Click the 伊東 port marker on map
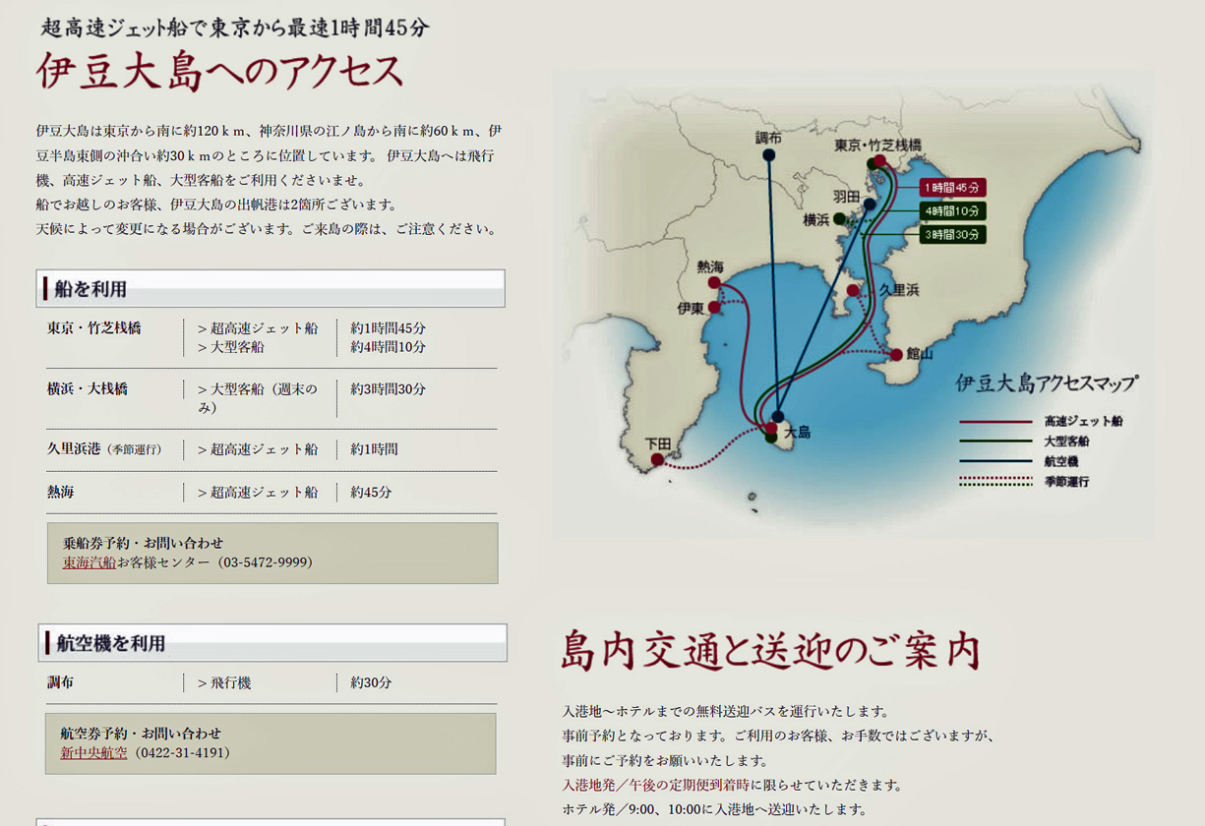The width and height of the screenshot is (1205, 826). [714, 308]
